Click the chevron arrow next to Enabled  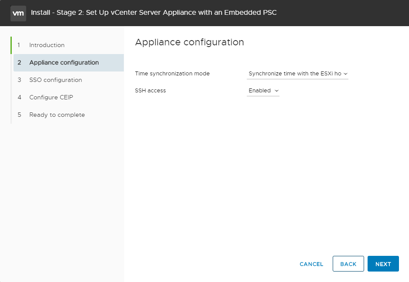[x=276, y=91]
